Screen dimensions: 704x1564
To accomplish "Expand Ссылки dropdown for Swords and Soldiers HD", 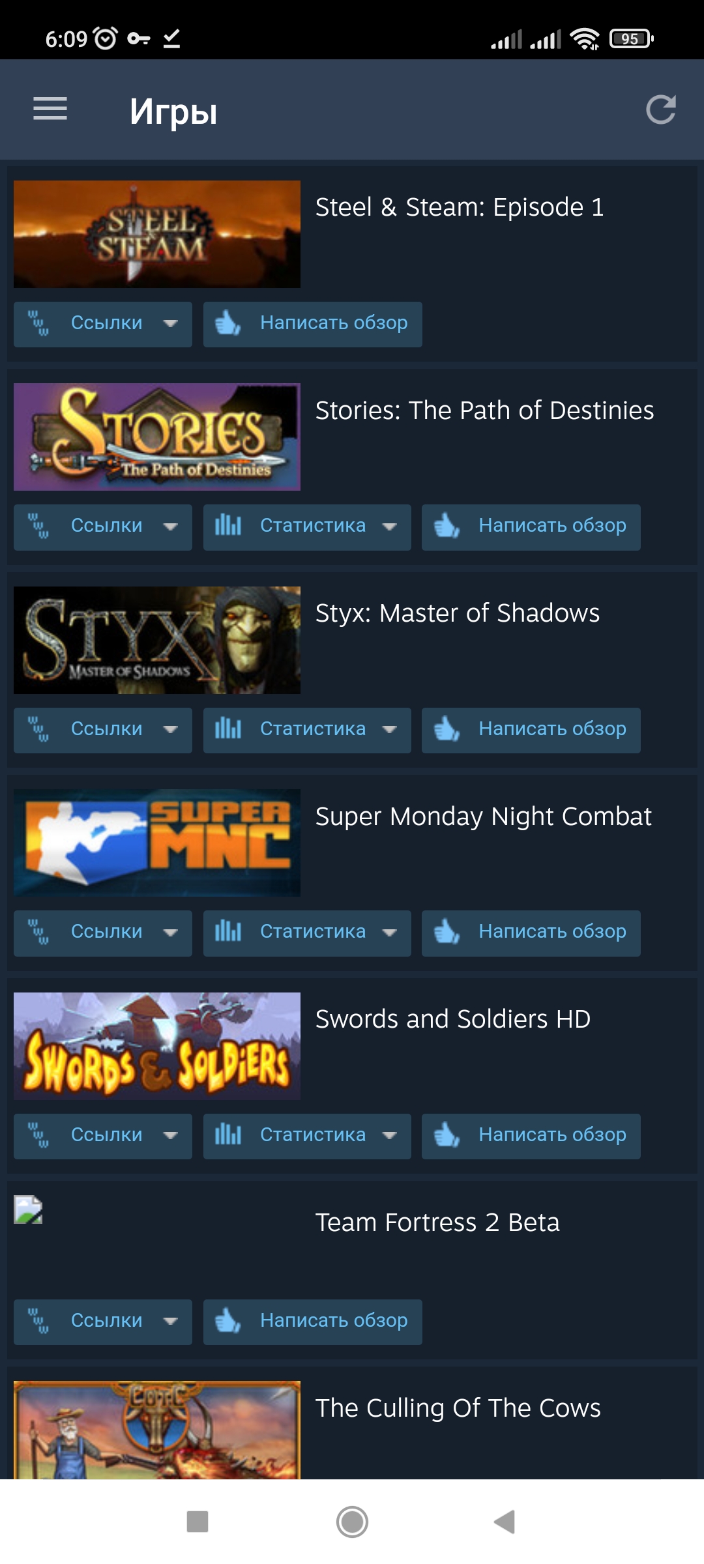I will coord(103,1136).
